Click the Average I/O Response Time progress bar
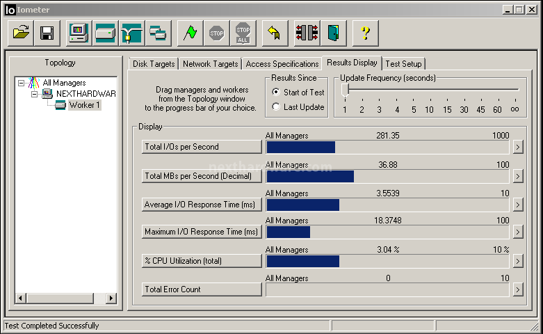This screenshot has width=543, height=334. click(x=387, y=205)
